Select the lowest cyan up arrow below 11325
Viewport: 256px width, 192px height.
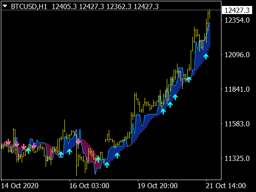click(x=107, y=165)
